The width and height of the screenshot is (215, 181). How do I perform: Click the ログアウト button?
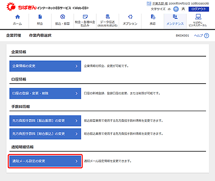point(199,9)
